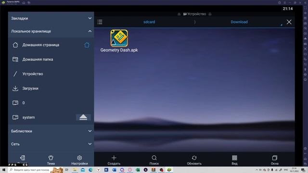The width and height of the screenshot is (308, 173).
Task: Click the home icon left of Устройство
Action: click(179, 14)
